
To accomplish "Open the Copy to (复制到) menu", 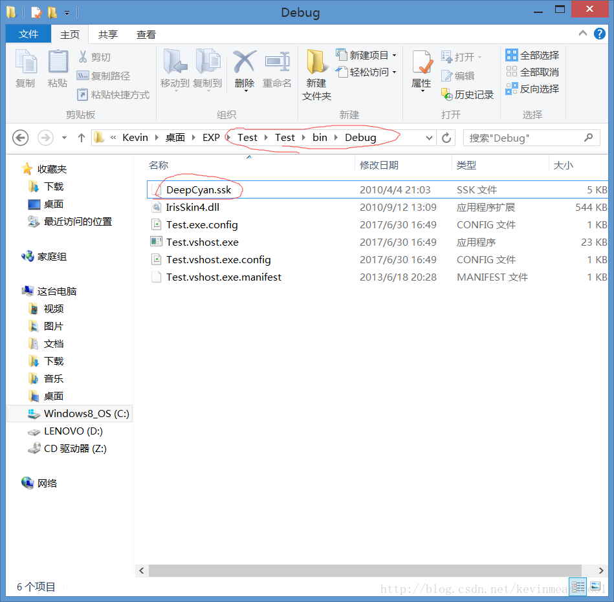I will pos(208,69).
